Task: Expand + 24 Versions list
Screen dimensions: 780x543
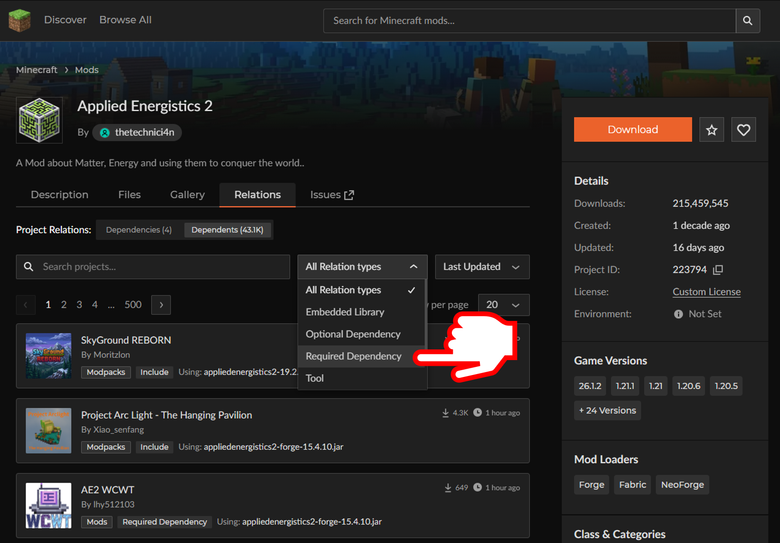Action: tap(607, 411)
